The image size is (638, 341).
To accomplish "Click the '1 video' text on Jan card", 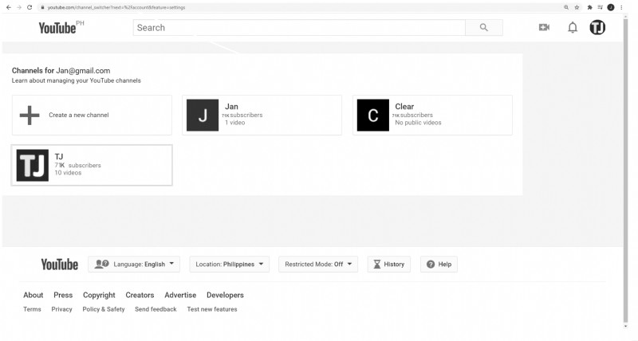I will [x=234, y=123].
